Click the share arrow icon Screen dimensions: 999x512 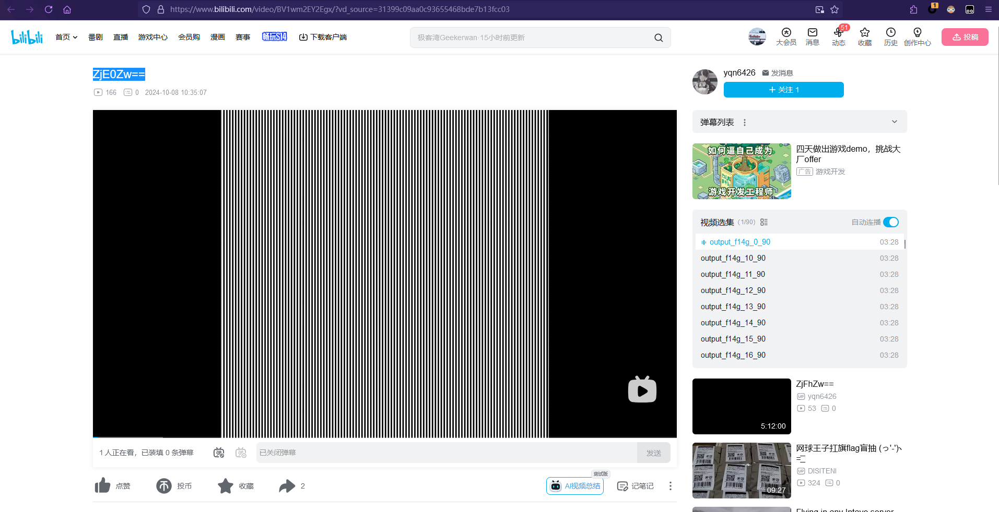click(287, 486)
